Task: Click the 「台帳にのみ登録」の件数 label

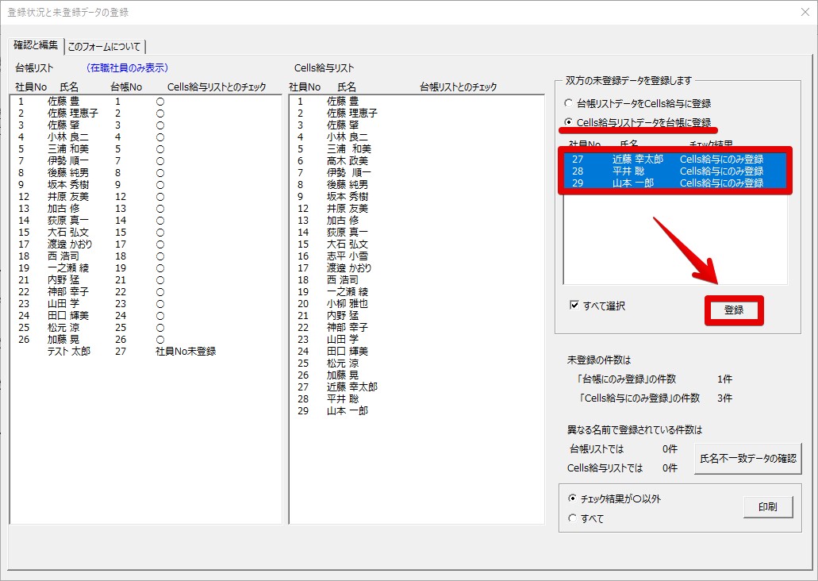Action: [627, 379]
